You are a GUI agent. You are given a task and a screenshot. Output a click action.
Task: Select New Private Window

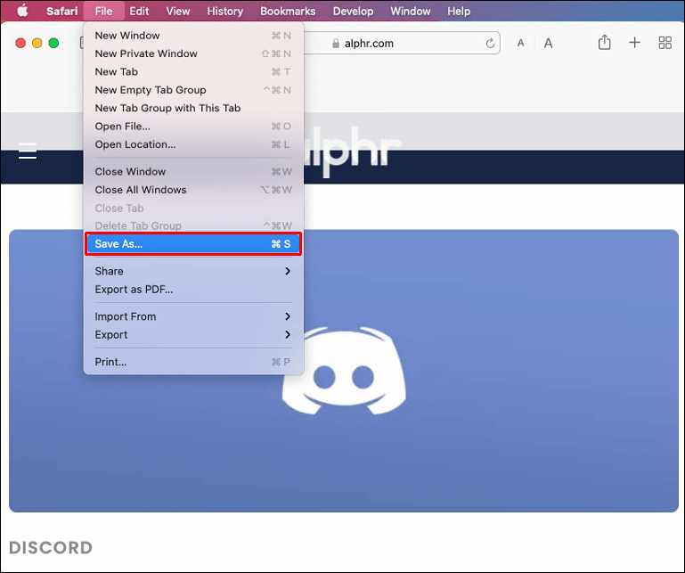click(193, 53)
